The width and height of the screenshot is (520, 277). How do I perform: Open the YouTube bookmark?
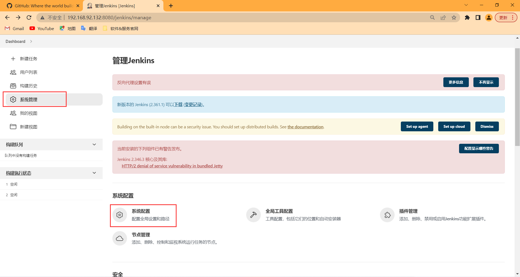tap(42, 28)
